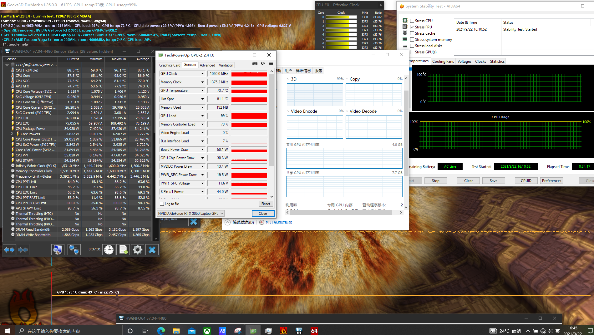Click the fewer details circle arrow icon

[x=228, y=222]
